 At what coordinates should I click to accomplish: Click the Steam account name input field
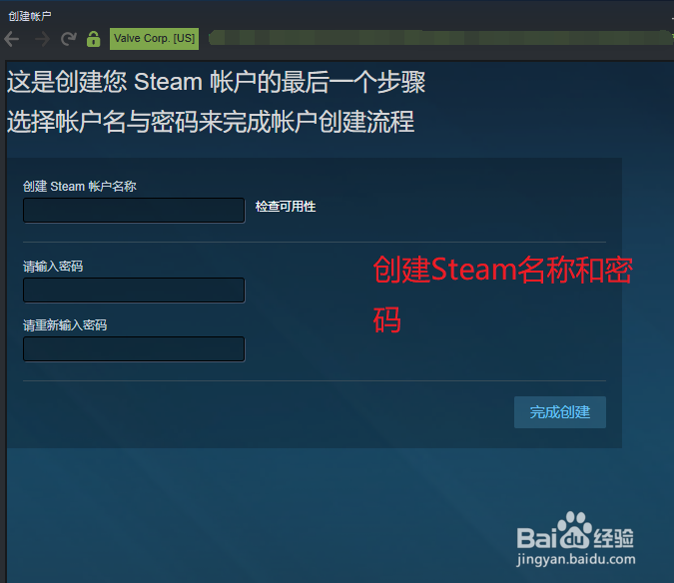(x=134, y=210)
